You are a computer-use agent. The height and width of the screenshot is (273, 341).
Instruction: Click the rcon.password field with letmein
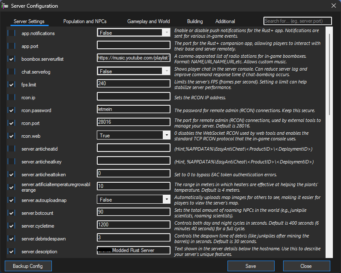134,109
